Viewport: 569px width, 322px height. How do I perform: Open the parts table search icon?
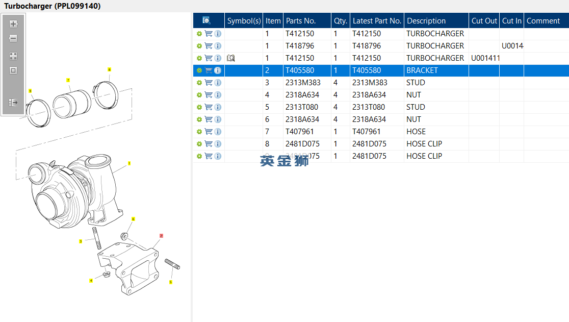coord(206,21)
